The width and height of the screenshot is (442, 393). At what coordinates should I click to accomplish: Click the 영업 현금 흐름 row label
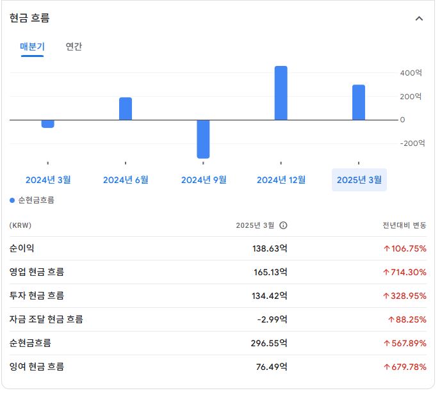click(37, 272)
